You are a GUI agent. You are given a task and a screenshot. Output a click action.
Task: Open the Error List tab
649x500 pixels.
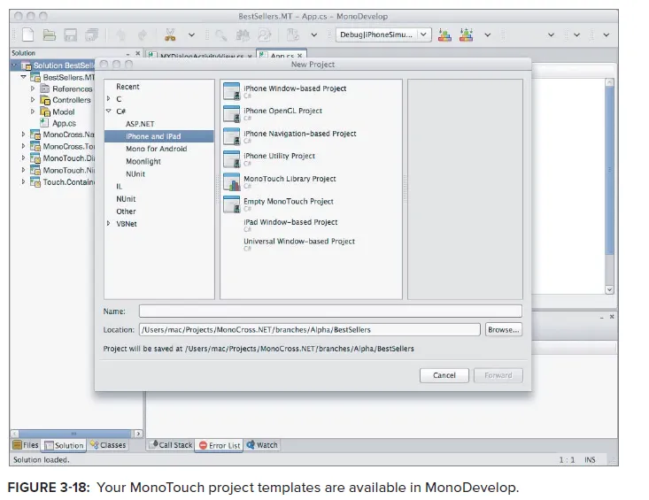(x=220, y=445)
